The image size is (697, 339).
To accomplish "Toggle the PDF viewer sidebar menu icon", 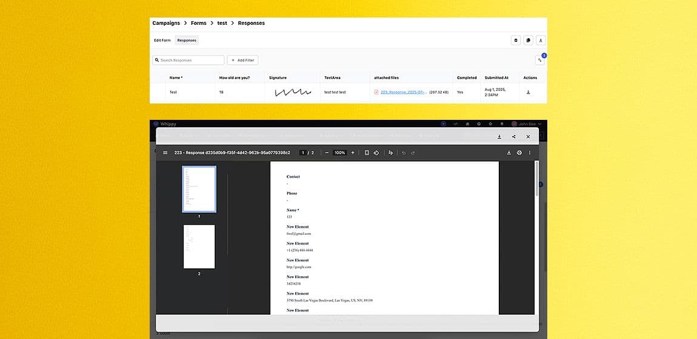I will [x=165, y=153].
